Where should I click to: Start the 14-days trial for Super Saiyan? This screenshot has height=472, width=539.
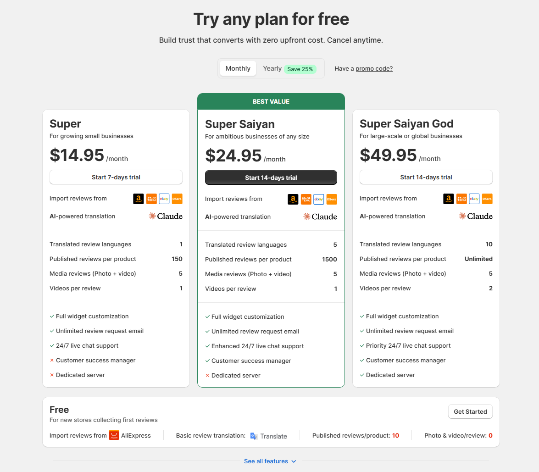tap(271, 178)
